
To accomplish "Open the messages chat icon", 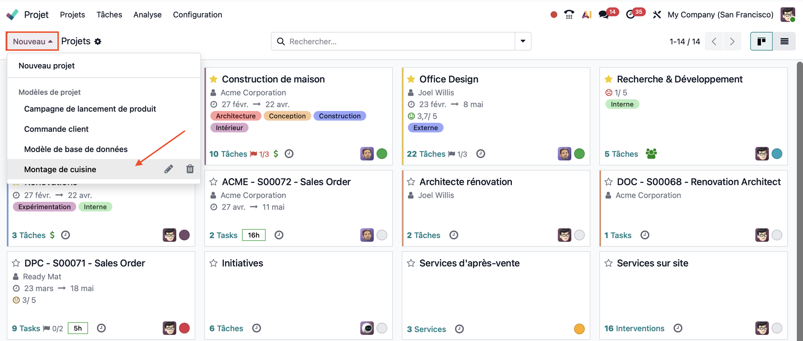I will 604,15.
